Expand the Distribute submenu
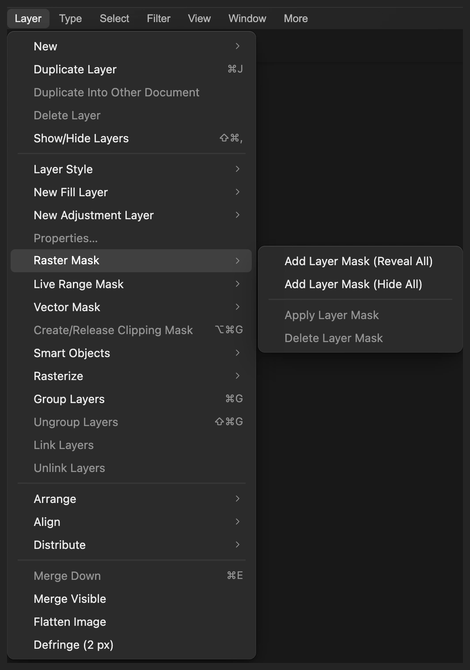 (x=131, y=545)
